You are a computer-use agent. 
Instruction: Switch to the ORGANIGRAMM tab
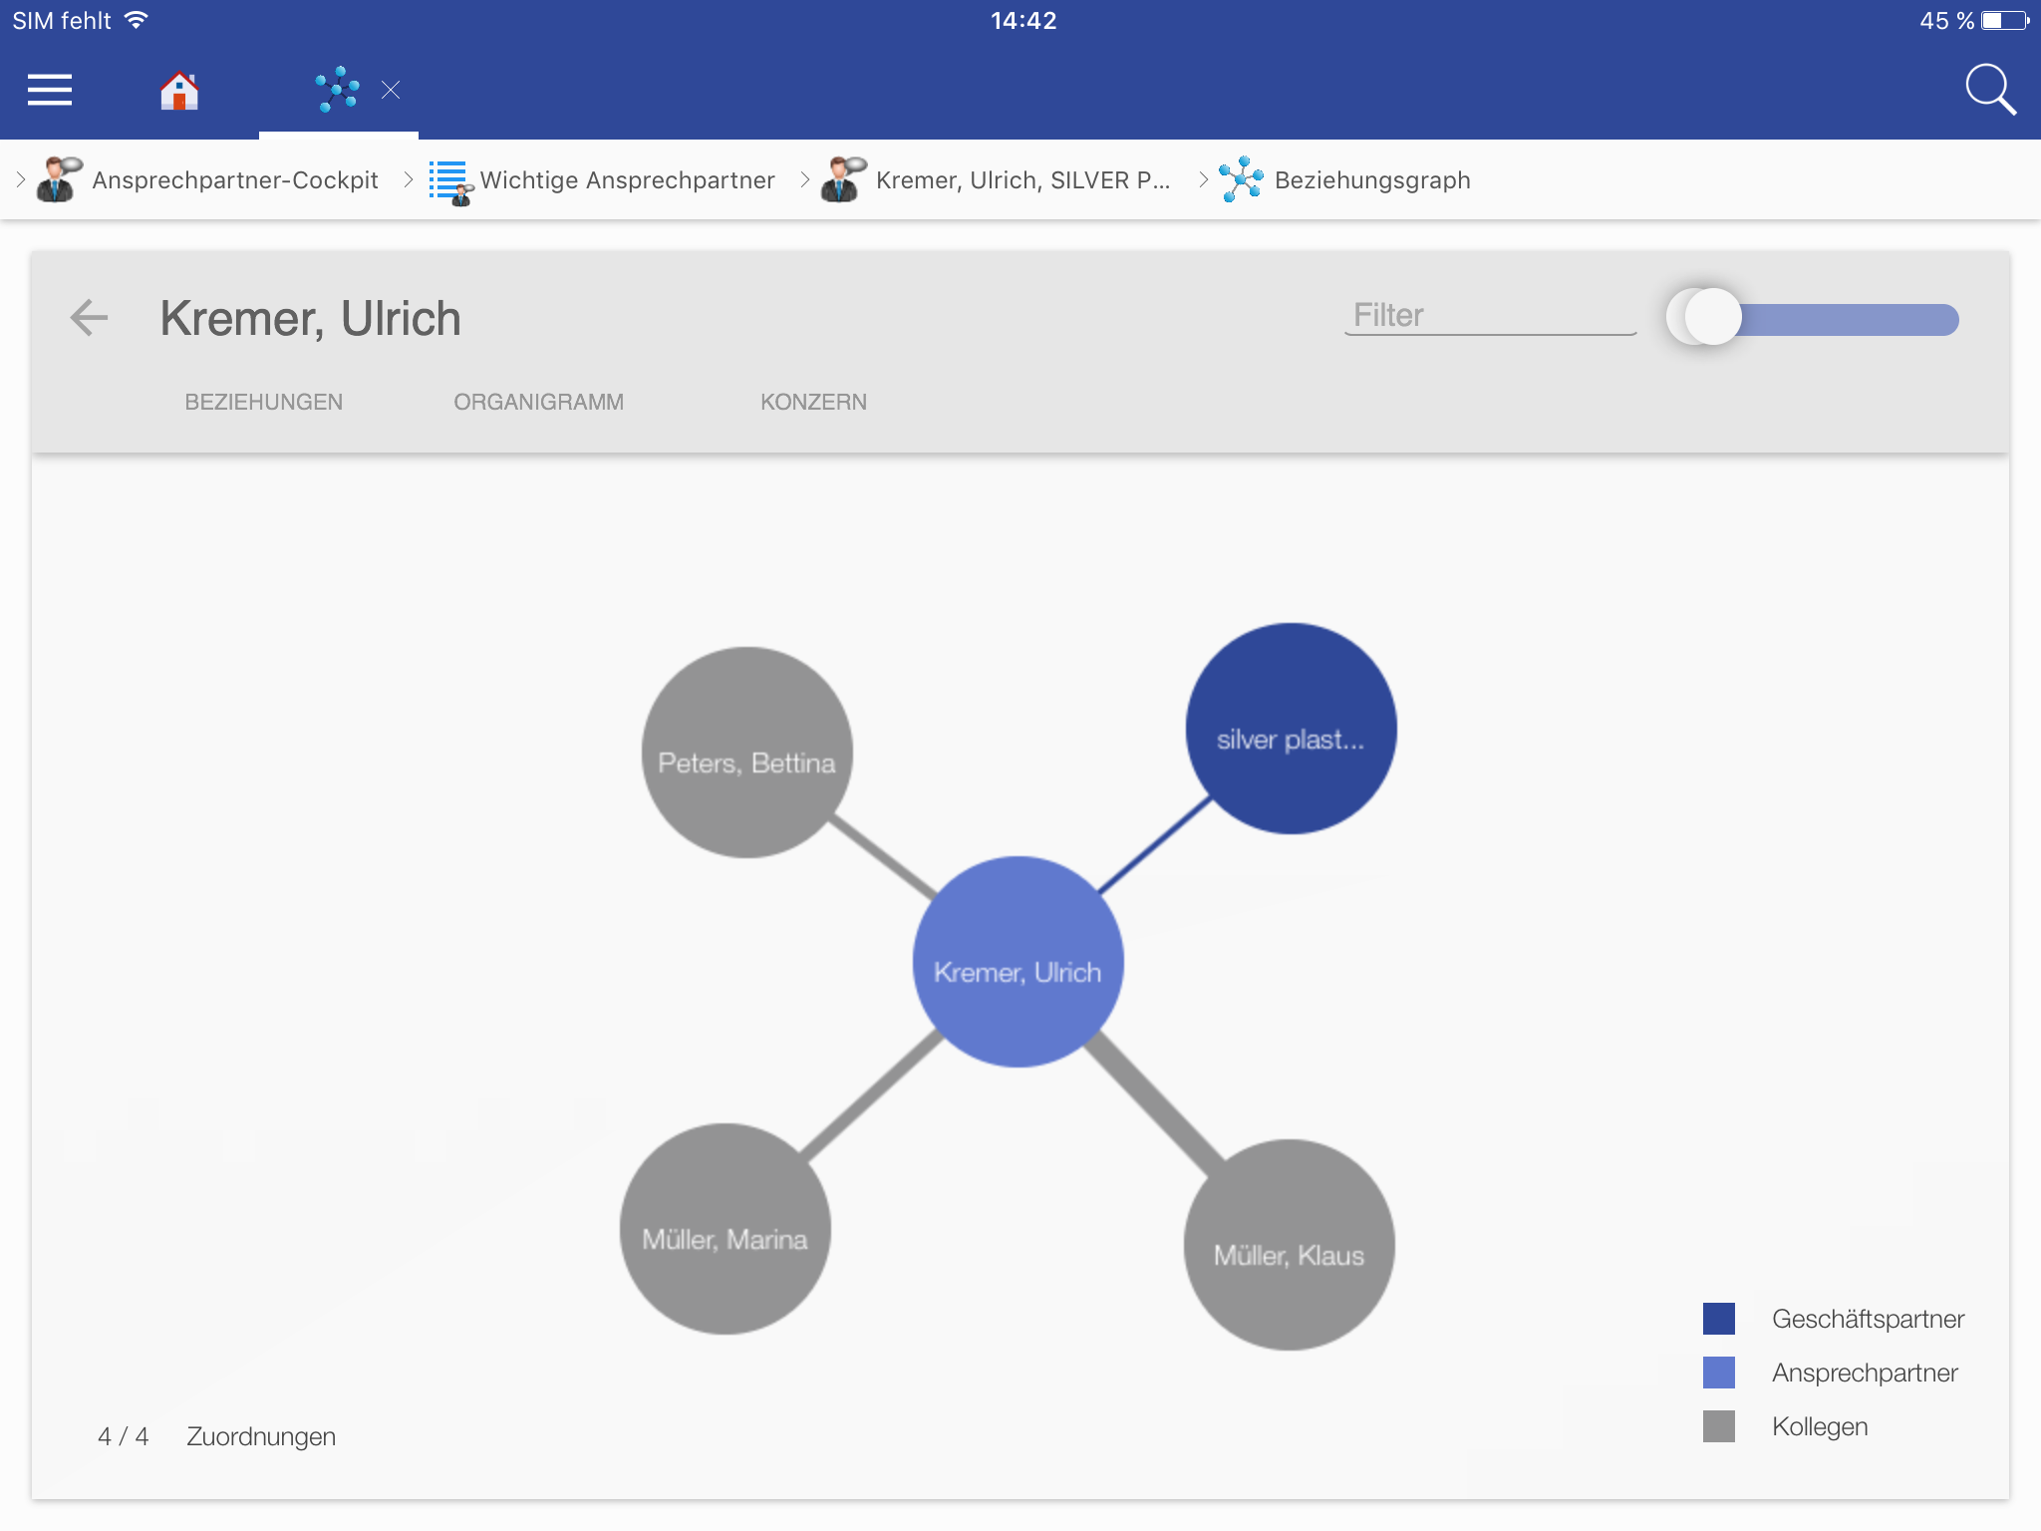pos(538,402)
